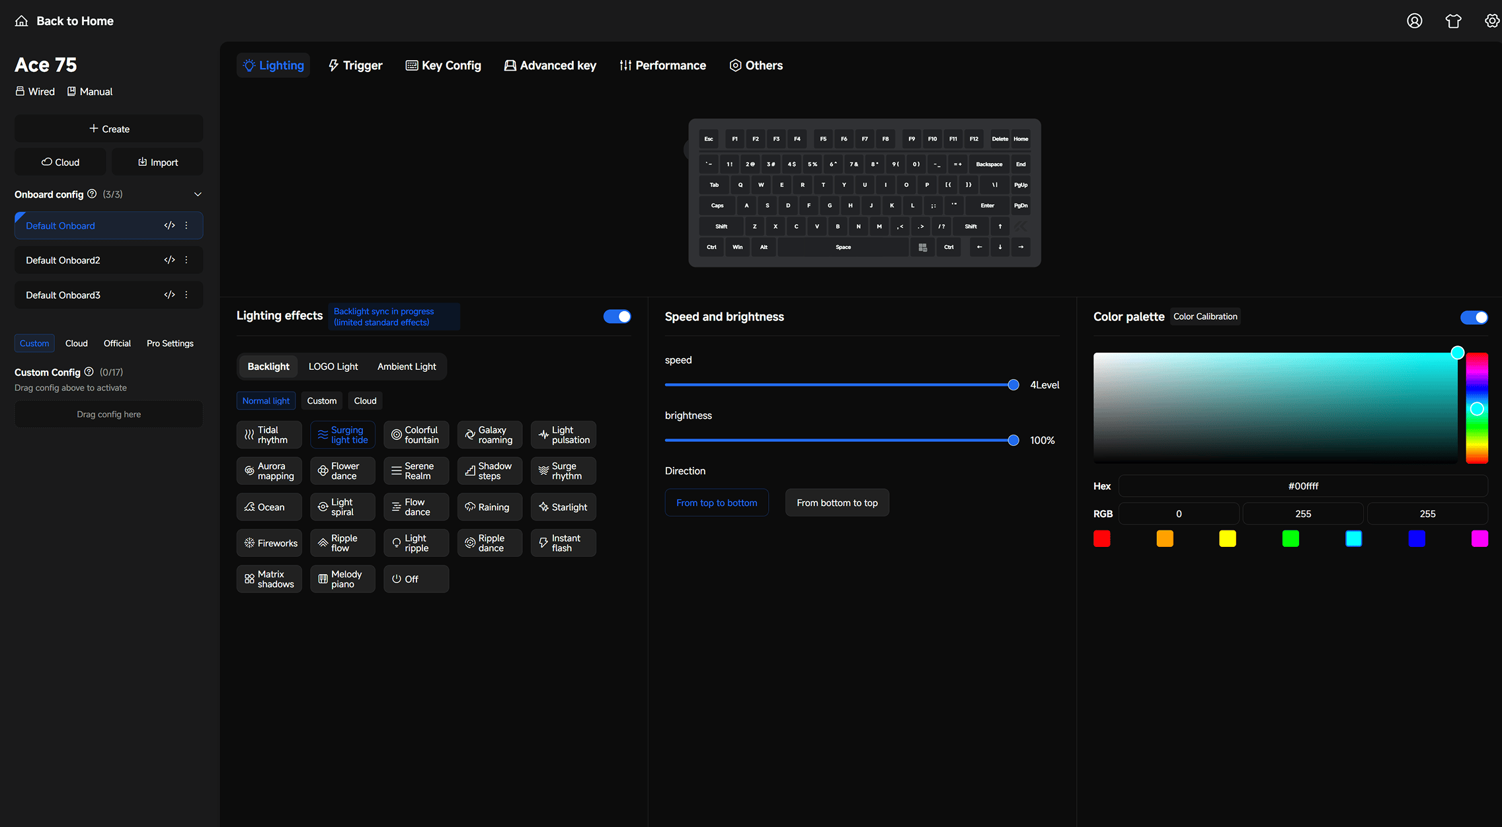
Task: Click the Esc key on keyboard preview
Action: coord(709,139)
